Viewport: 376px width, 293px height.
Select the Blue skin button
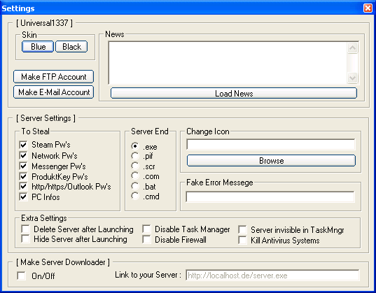38,46
